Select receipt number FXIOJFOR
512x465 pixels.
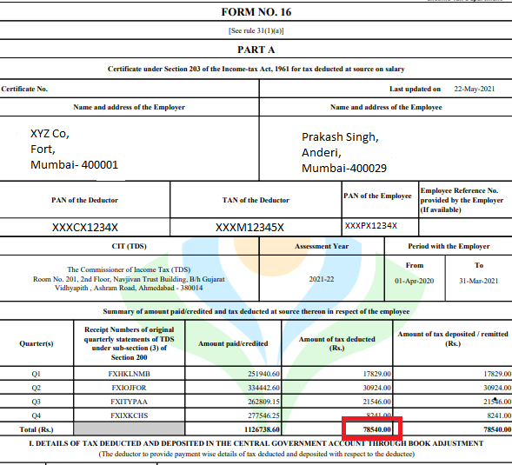click(129, 388)
